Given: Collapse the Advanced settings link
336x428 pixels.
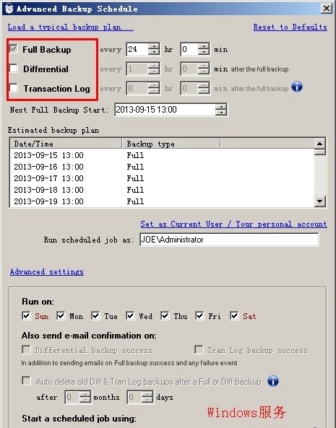Looking at the screenshot, I should [47, 271].
